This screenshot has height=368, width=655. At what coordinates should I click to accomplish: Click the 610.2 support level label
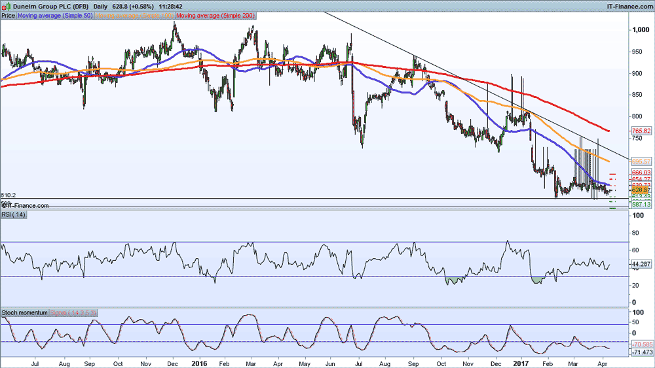[x=9, y=195]
